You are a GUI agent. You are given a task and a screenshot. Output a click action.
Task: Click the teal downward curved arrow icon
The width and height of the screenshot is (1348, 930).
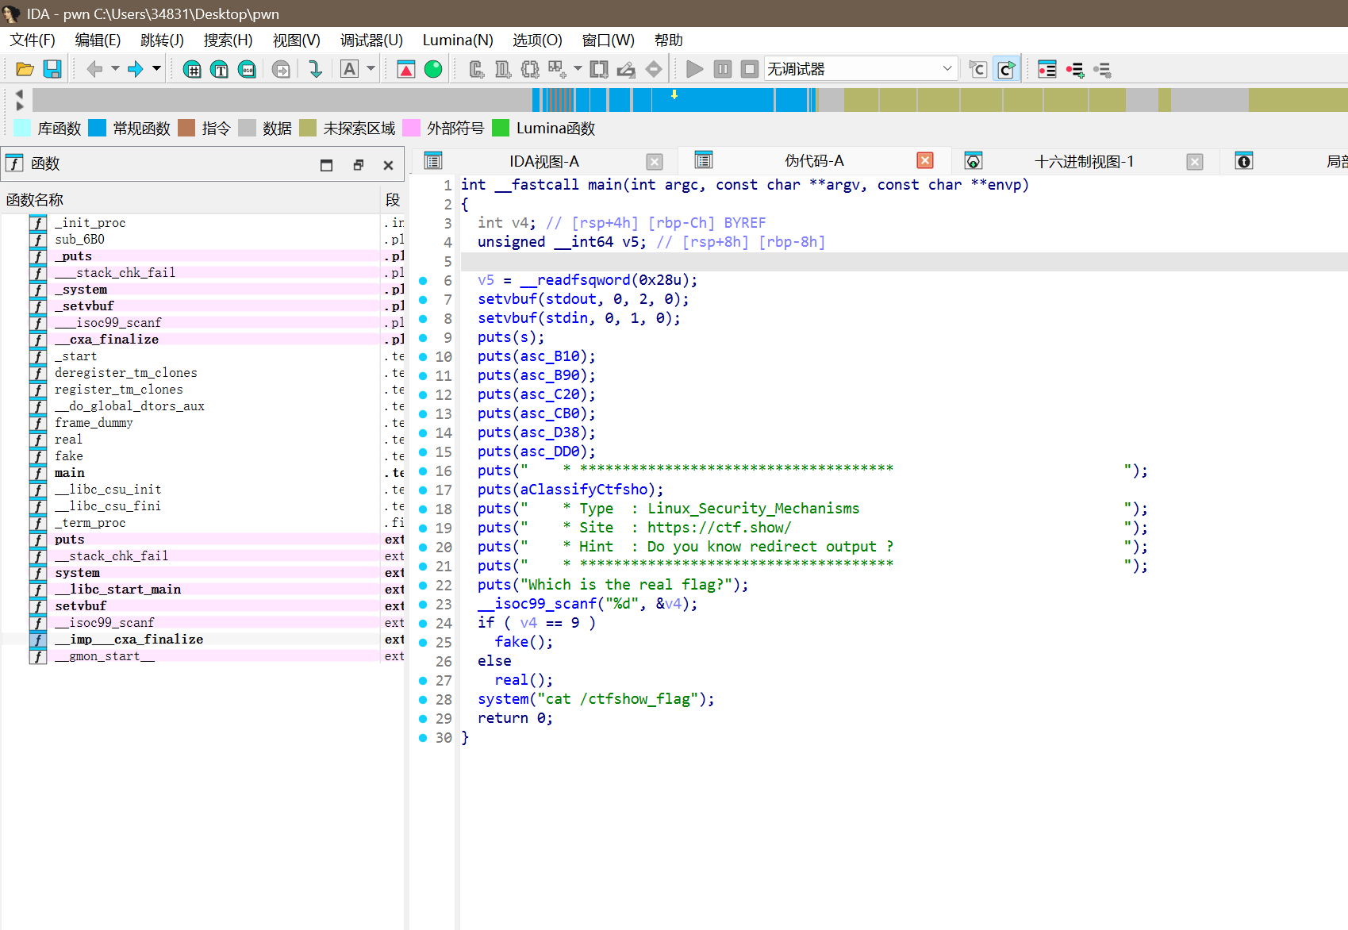pos(315,70)
